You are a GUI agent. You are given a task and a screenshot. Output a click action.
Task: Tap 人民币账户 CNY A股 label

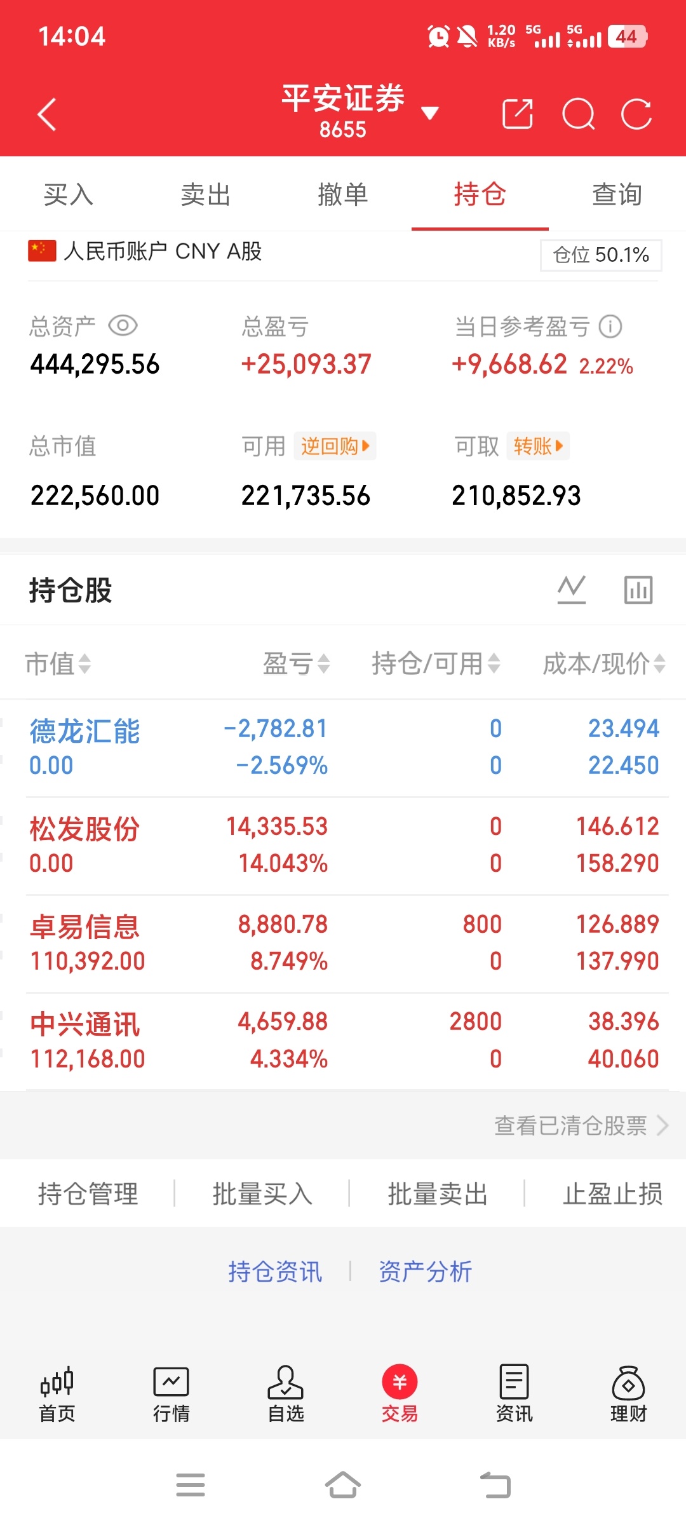(x=163, y=251)
